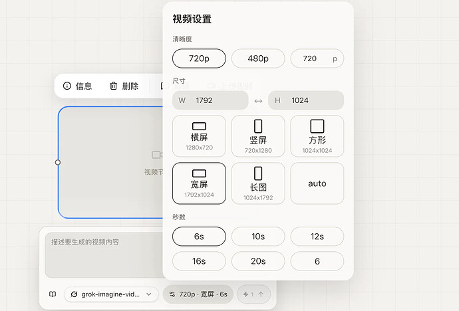459x311 pixels.
Task: Select 480p resolution option
Action: coord(258,58)
